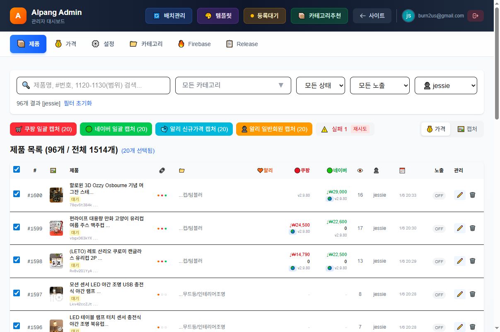Viewport: 500px width, 332px height.
Task: Click the trash delete icon for #1598
Action: coord(473,261)
